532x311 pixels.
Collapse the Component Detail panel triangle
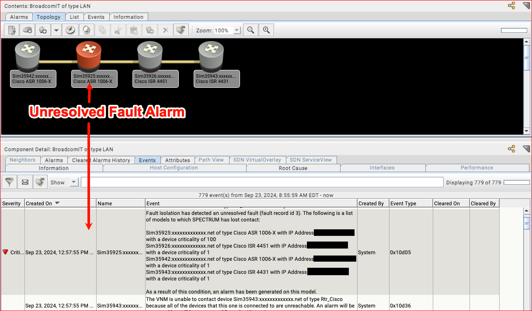pos(526,149)
